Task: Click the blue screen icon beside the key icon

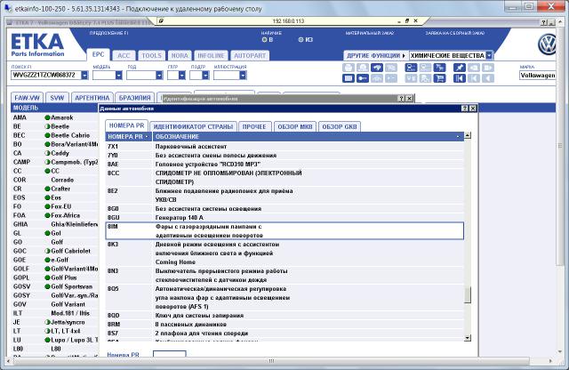Action: pos(348,78)
